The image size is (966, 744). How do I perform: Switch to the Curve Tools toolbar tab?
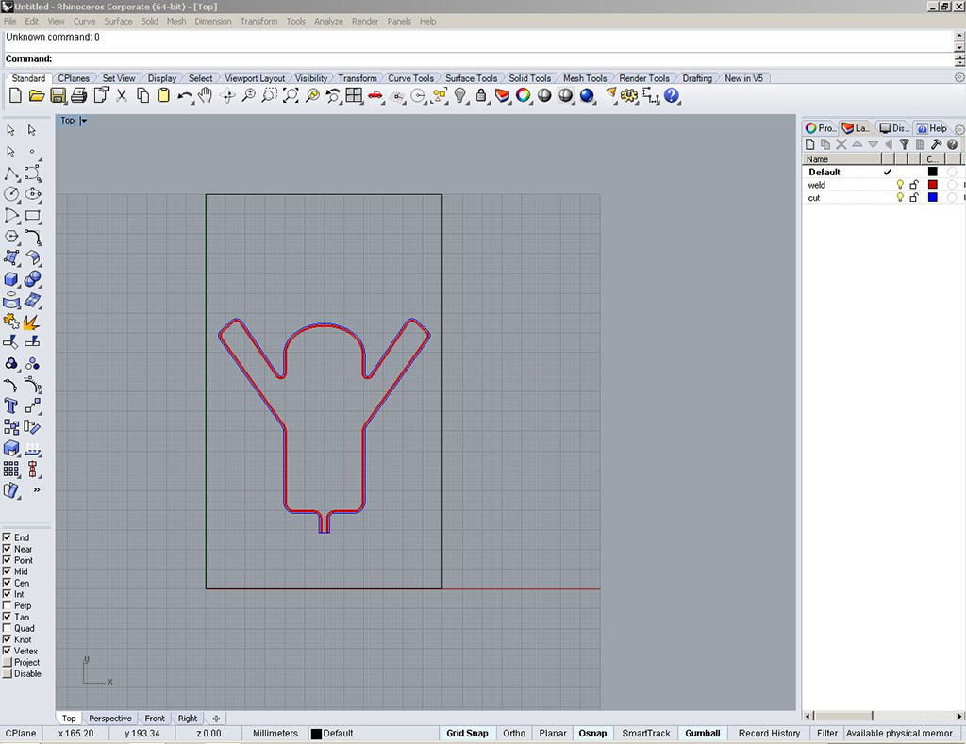tap(410, 78)
